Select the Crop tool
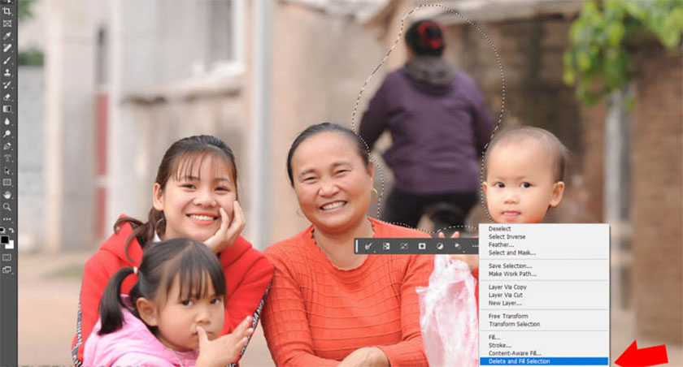Image resolution: width=683 pixels, height=367 pixels. click(x=7, y=11)
